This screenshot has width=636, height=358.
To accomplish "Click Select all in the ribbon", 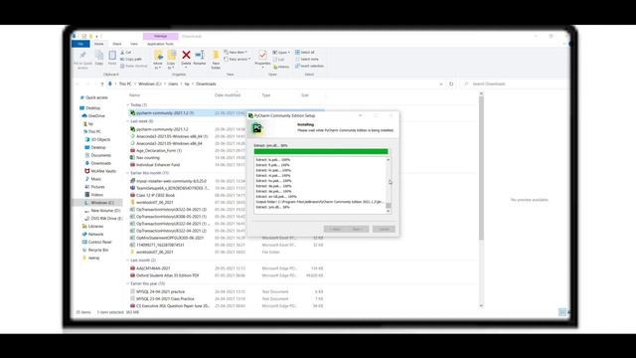I will tap(305, 53).
